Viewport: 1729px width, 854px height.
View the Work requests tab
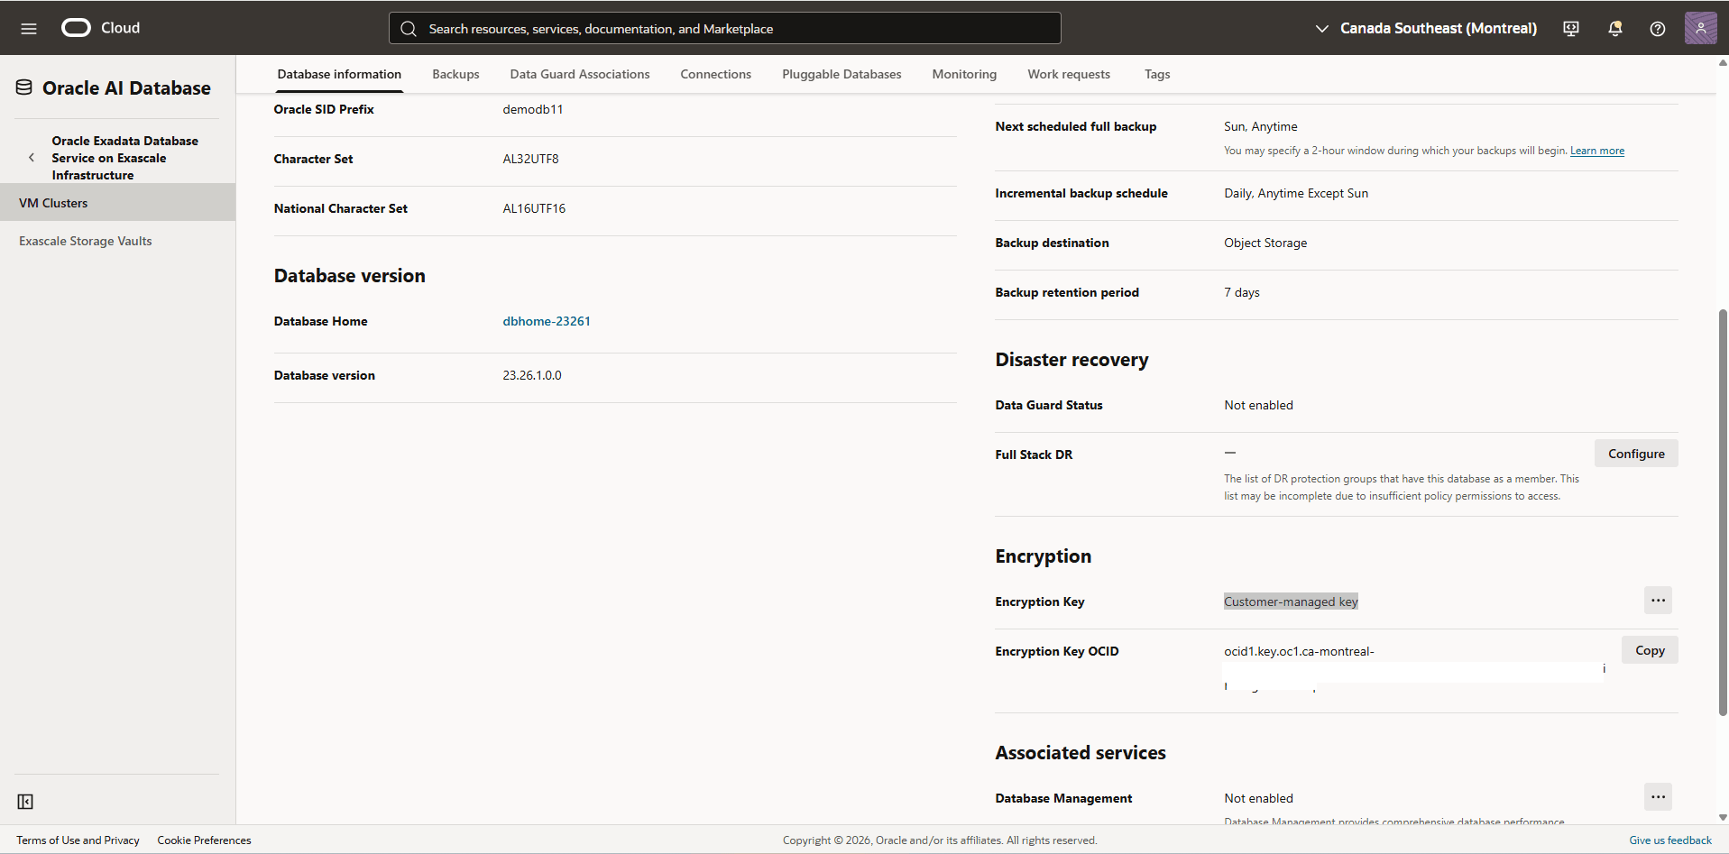pyautogui.click(x=1069, y=75)
